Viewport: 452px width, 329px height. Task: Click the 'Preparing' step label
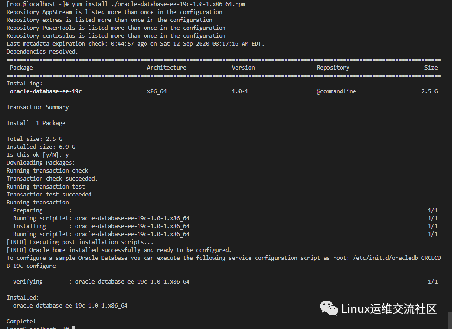28,210
